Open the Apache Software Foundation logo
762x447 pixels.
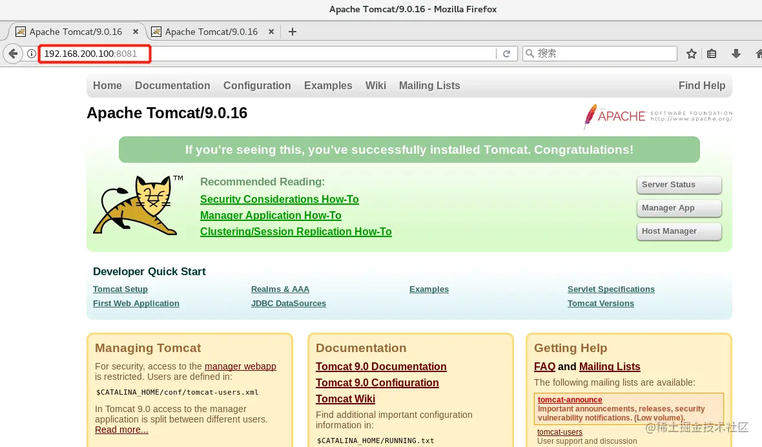click(x=657, y=116)
